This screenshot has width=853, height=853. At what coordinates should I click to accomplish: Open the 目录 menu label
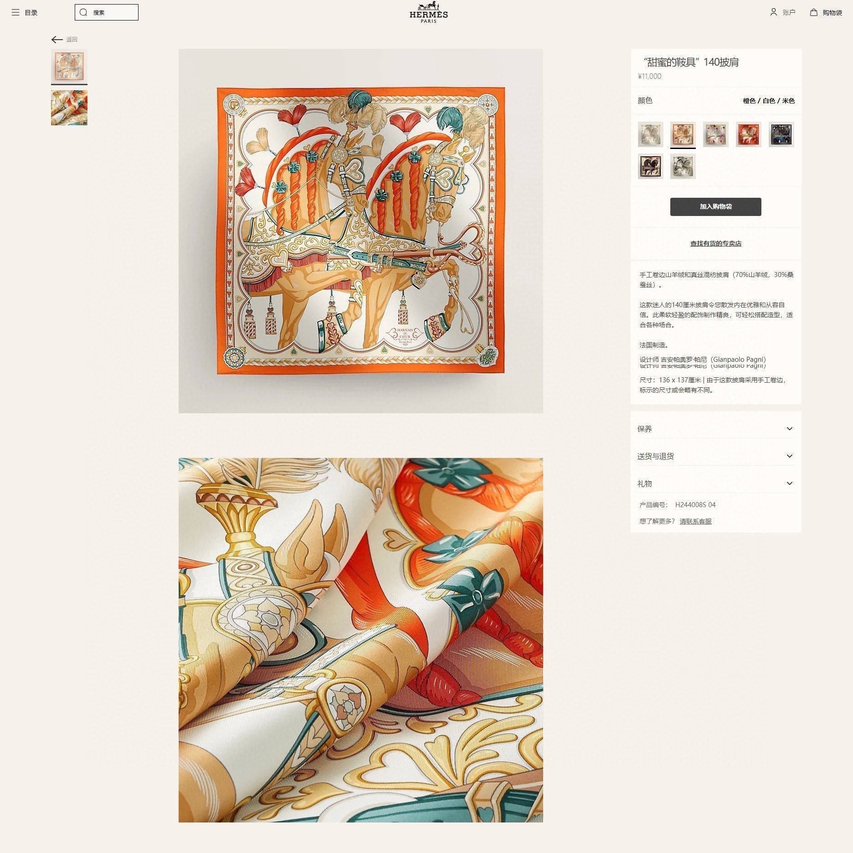31,13
